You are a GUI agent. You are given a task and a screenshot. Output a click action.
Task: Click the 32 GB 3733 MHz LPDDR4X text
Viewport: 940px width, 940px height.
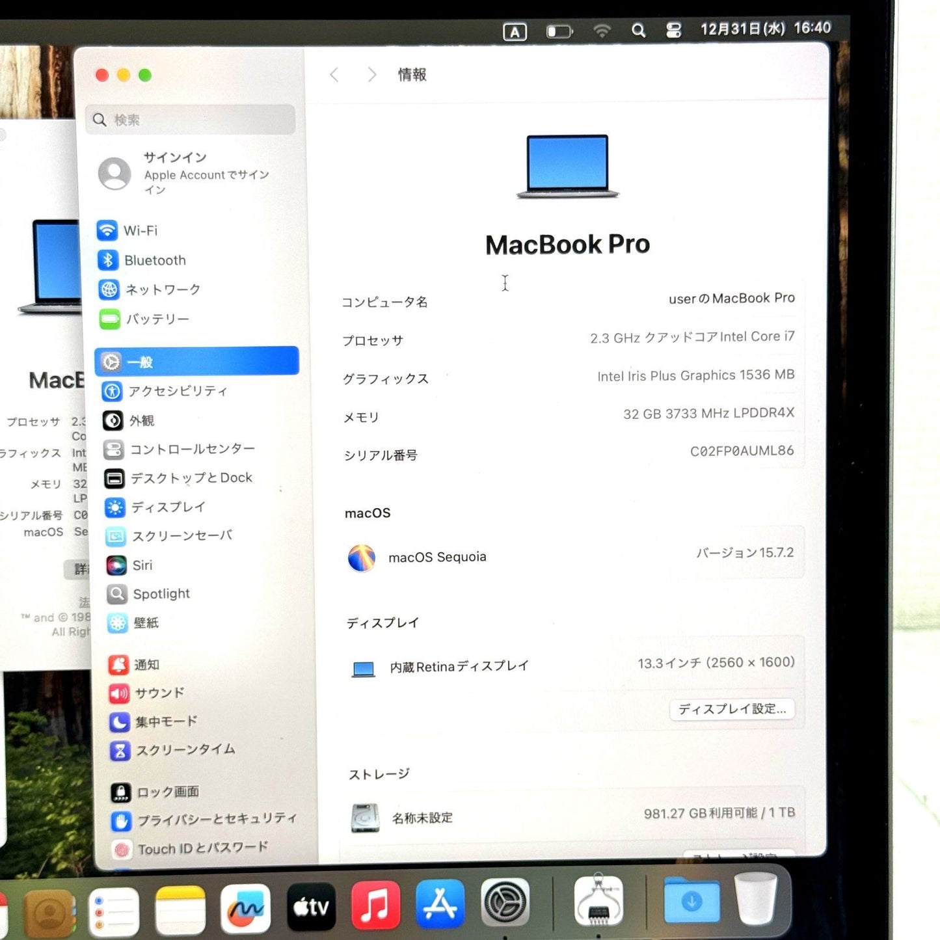[x=708, y=413]
